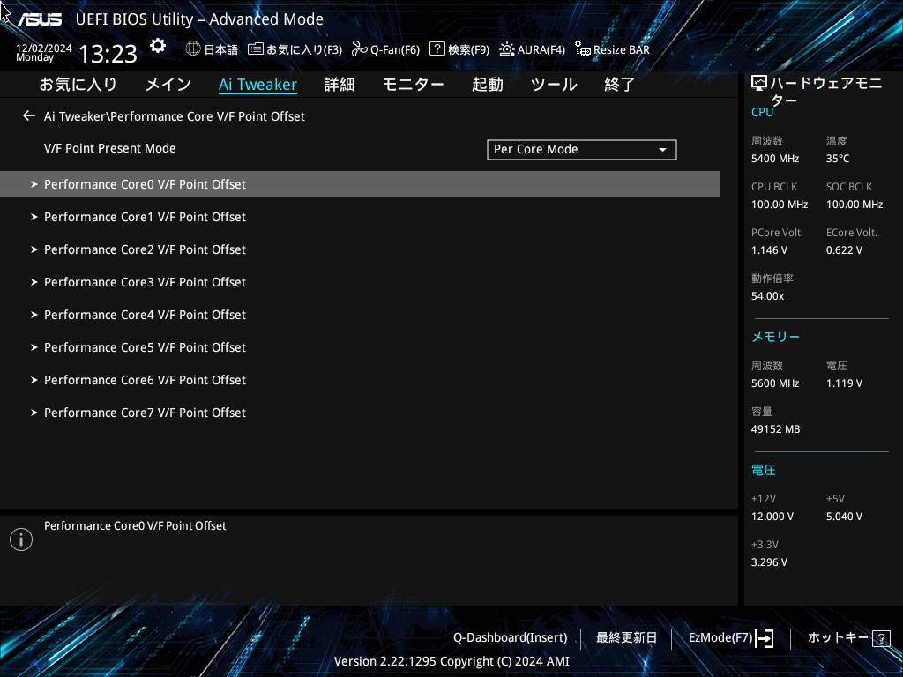Toggle Resize BAR icon
Image resolution: width=903 pixels, height=677 pixels.
[583, 49]
